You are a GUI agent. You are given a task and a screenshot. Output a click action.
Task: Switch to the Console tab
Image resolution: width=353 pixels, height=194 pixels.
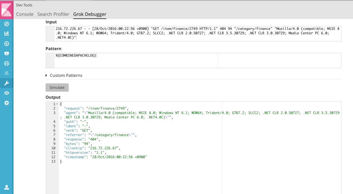tap(25, 14)
